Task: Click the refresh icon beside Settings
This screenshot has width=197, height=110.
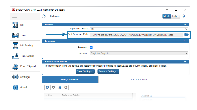Action: coord(44,16)
